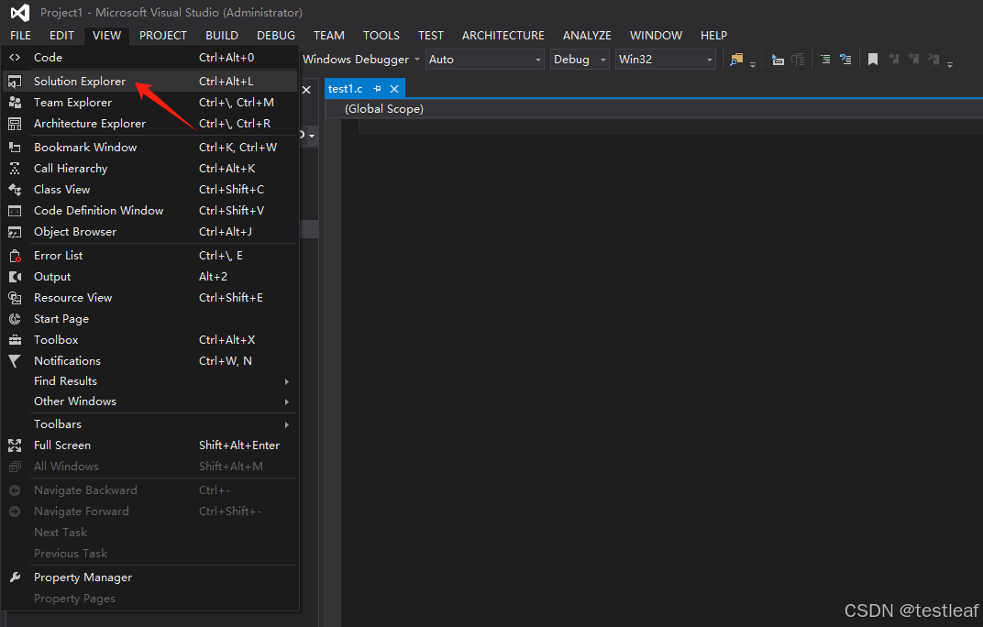The width and height of the screenshot is (983, 627).
Task: Click the Bookmark Window icon
Action: coord(15,148)
